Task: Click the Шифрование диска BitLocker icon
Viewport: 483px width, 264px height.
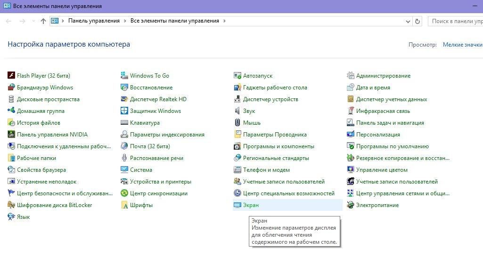Action: tap(12, 205)
